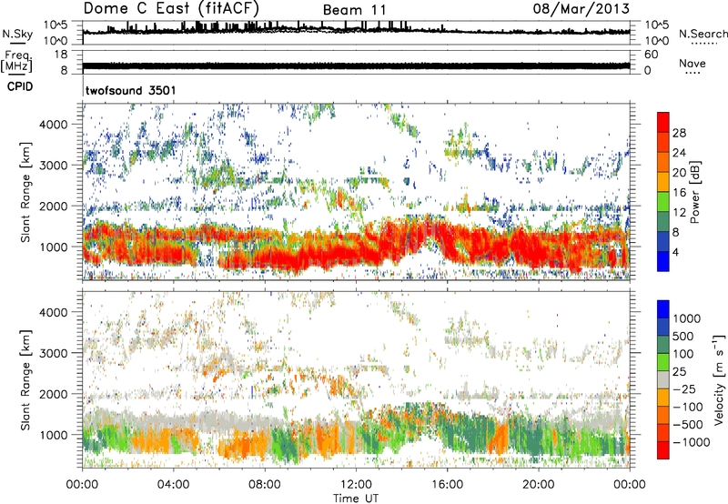Click the "Time UT" axis label
The width and height of the screenshot is (728, 504).
click(356, 498)
